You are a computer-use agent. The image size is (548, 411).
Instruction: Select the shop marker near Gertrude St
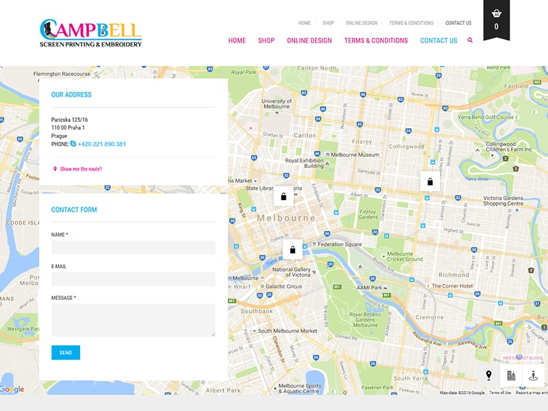click(430, 181)
